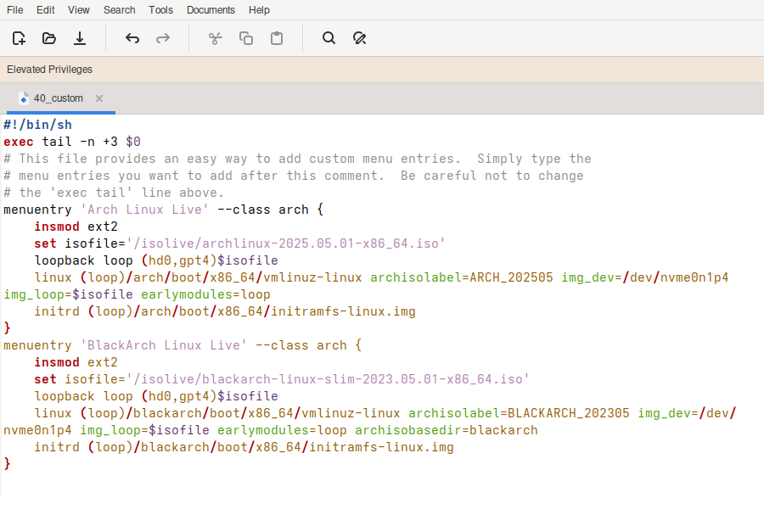Open Find with magnifier icon
Screen dimensions: 764x509
tap(329, 38)
